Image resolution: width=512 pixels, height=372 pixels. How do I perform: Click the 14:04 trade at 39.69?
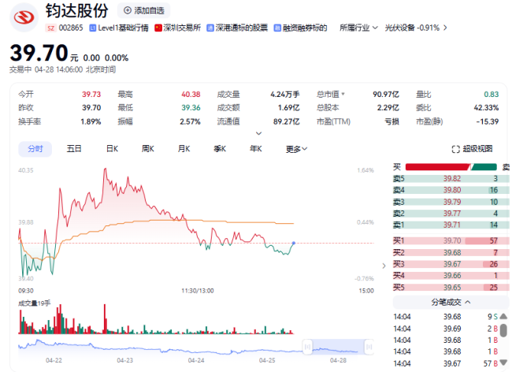tap(446, 329)
